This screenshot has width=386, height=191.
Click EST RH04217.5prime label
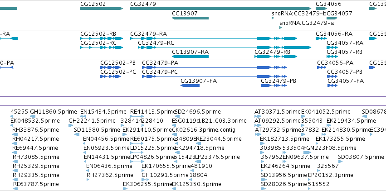[x=35, y=139]
